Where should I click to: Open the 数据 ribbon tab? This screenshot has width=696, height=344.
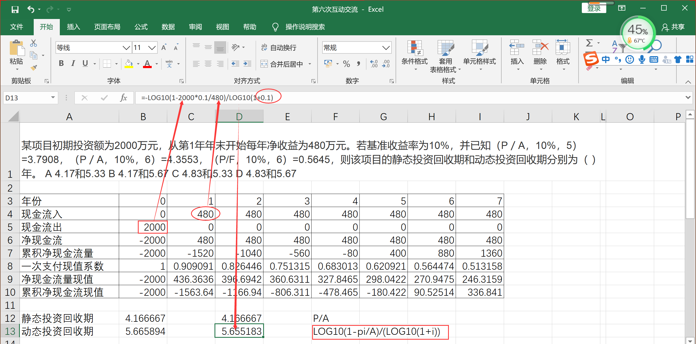click(168, 27)
